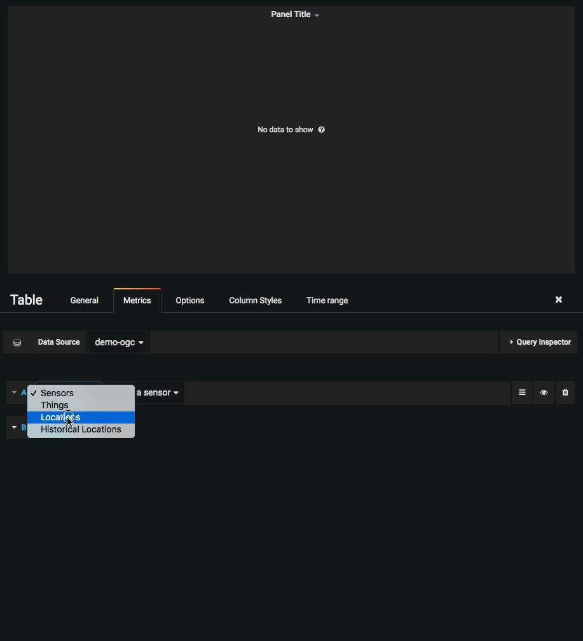
Task: Pick Historical Locations from the list
Action: coord(81,429)
